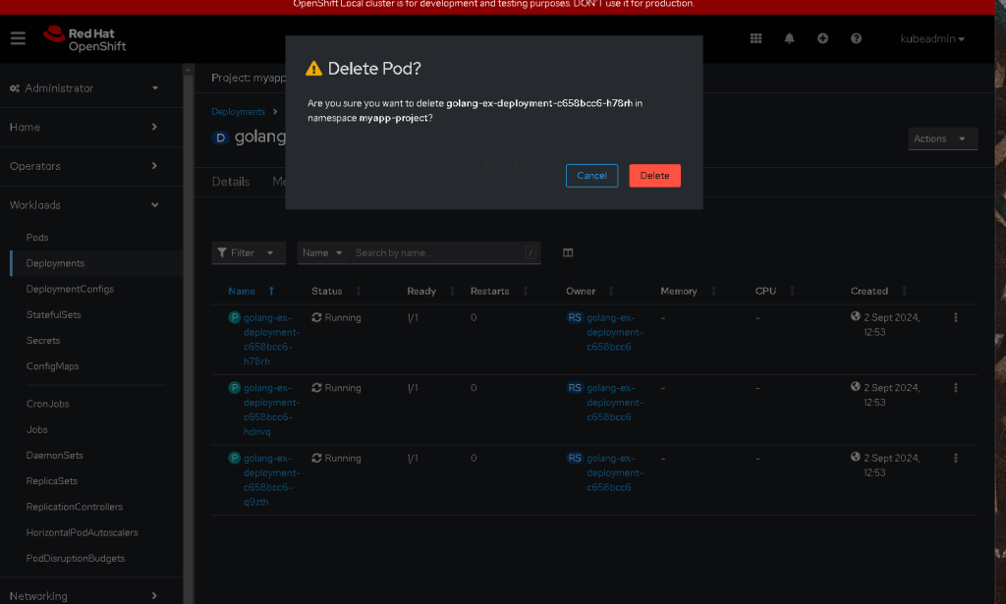Image resolution: width=1006 pixels, height=604 pixels.
Task: Select Deployments in the sidebar
Action: click(55, 263)
